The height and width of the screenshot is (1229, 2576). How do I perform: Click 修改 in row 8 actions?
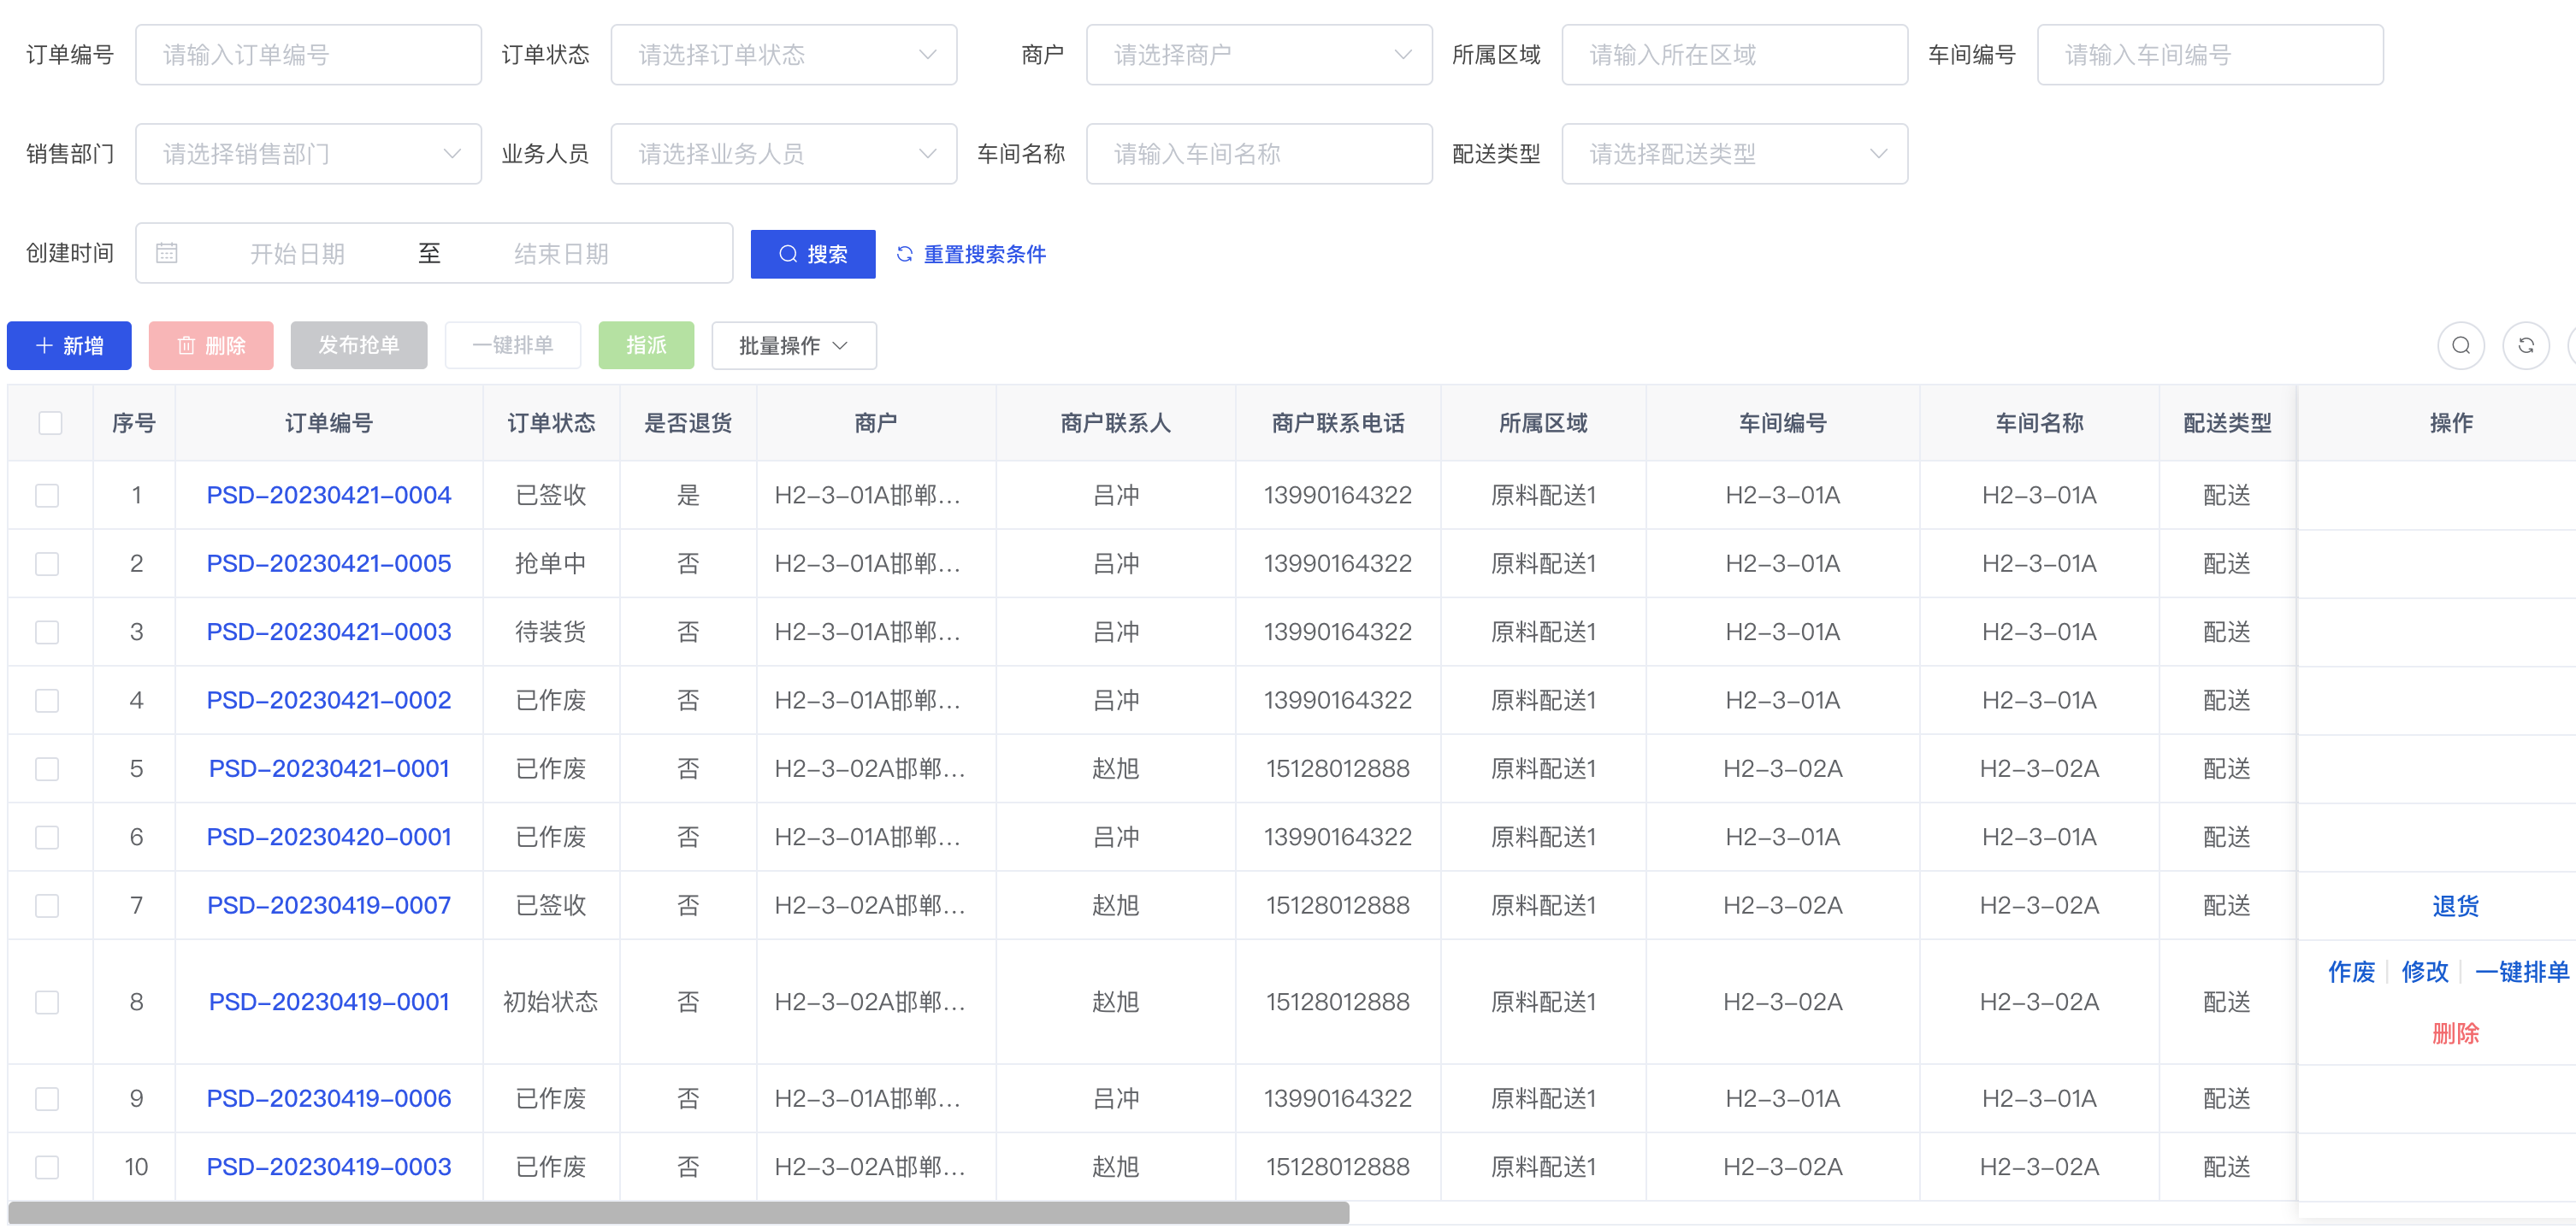point(2425,973)
